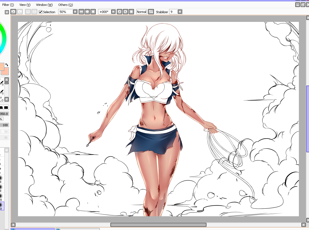Flip the canvas view horizontally
This screenshot has height=230, width=309.
[151, 12]
